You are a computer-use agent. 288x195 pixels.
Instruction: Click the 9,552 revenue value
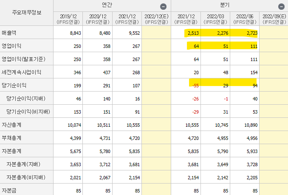click(134, 33)
